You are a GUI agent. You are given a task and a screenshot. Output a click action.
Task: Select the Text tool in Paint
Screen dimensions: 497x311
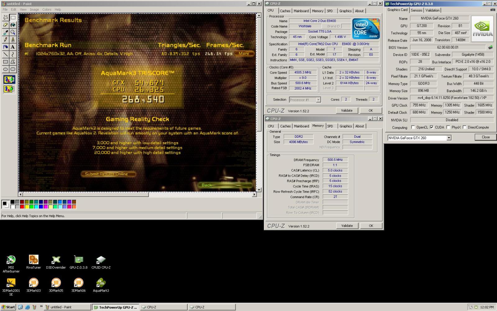(13, 47)
